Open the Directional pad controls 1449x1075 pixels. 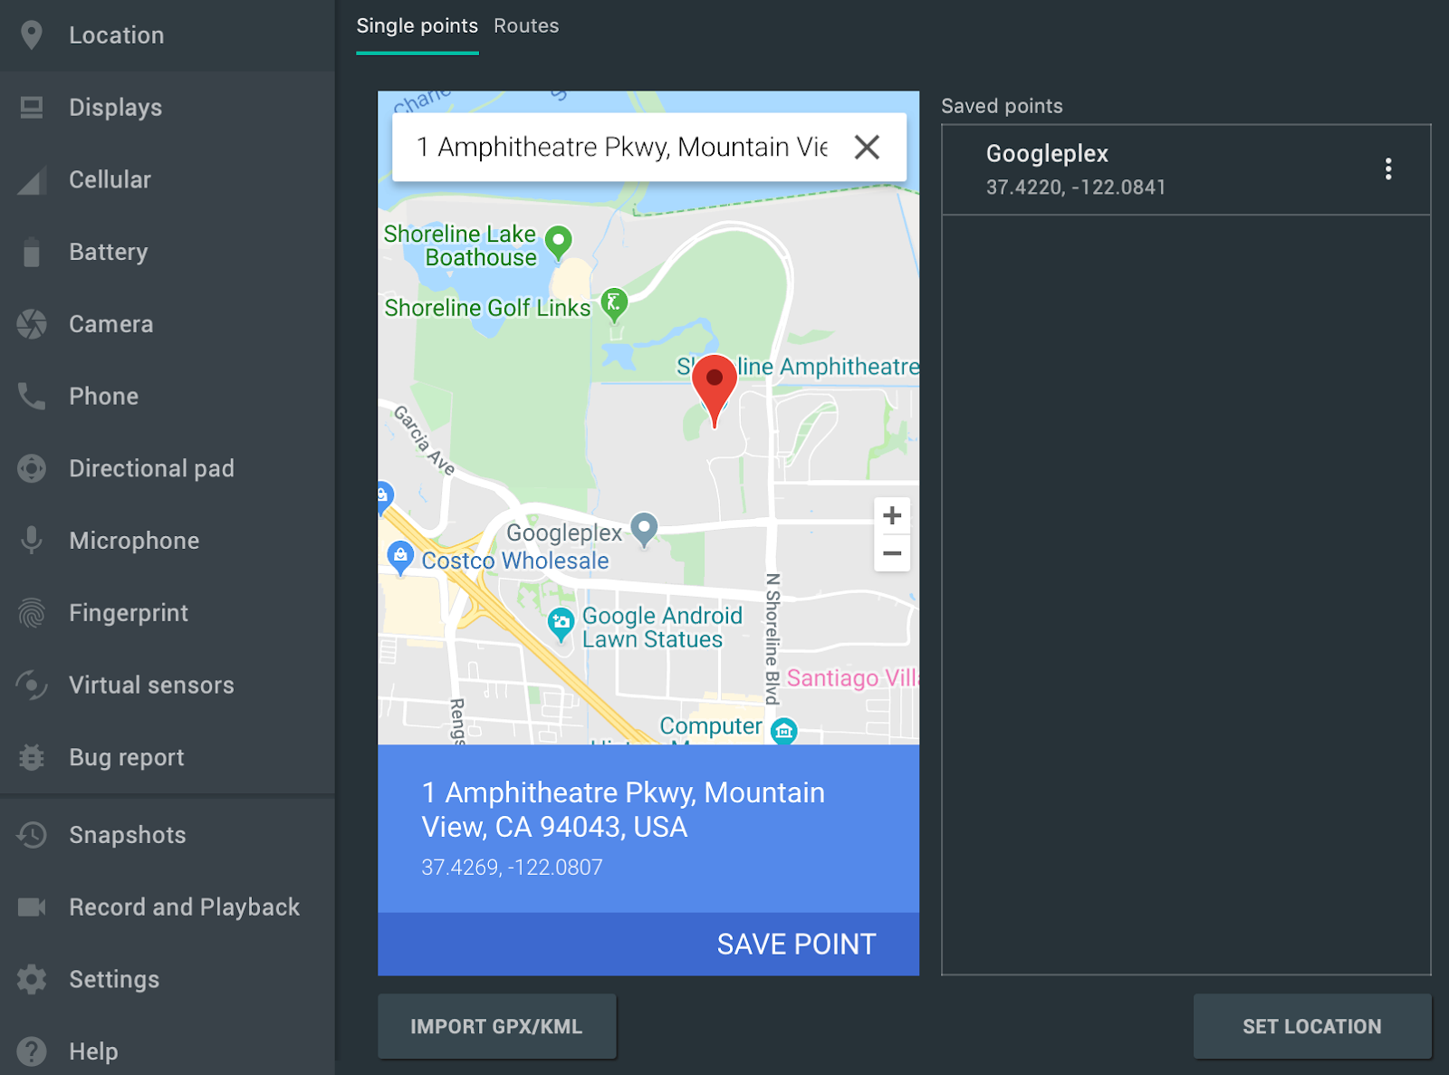(150, 468)
